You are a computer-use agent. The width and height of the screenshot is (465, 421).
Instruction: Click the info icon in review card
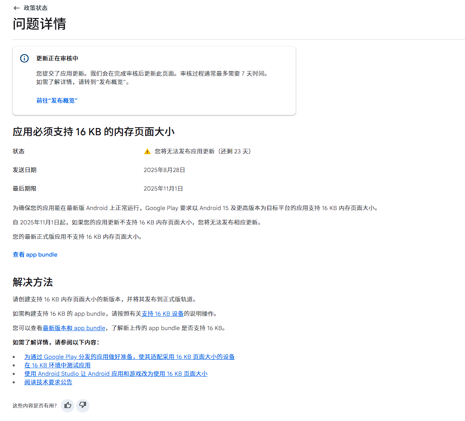[x=24, y=58]
